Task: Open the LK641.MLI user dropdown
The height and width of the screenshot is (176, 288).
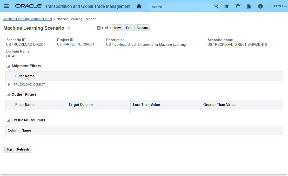Action: pyautogui.click(x=277, y=6)
